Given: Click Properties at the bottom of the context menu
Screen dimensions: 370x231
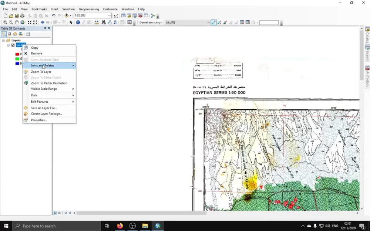Looking at the screenshot, I should [x=38, y=120].
